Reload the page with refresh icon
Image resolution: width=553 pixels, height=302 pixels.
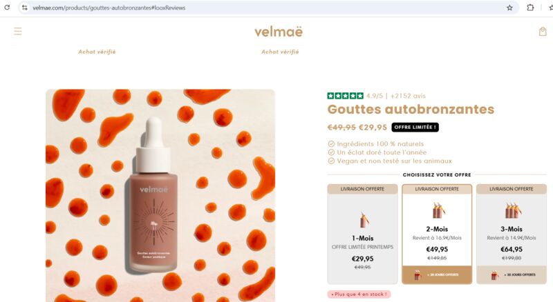(x=7, y=8)
